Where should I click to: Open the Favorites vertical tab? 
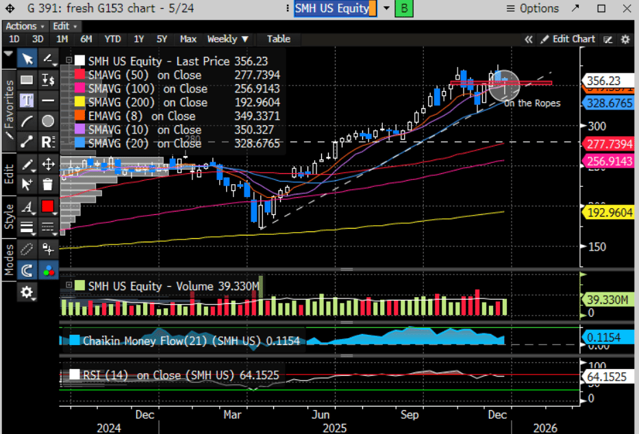tap(9, 111)
